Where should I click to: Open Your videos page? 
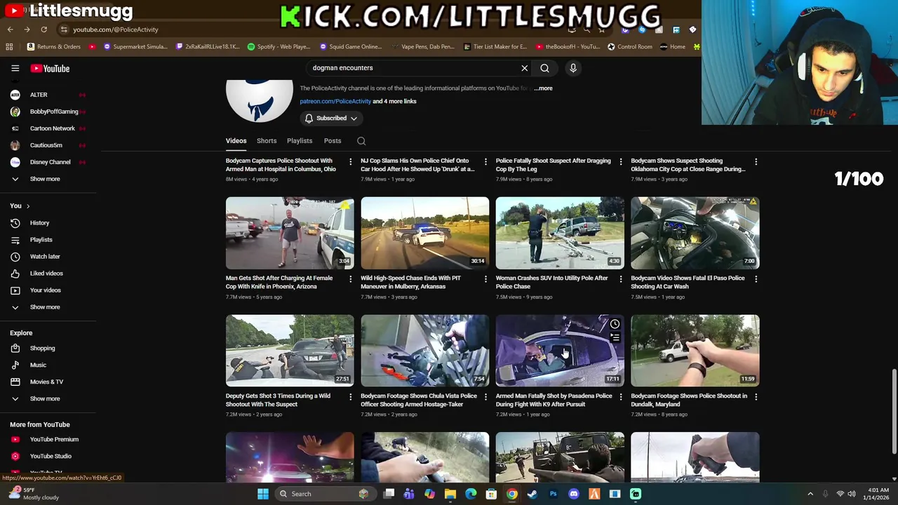[x=46, y=290]
